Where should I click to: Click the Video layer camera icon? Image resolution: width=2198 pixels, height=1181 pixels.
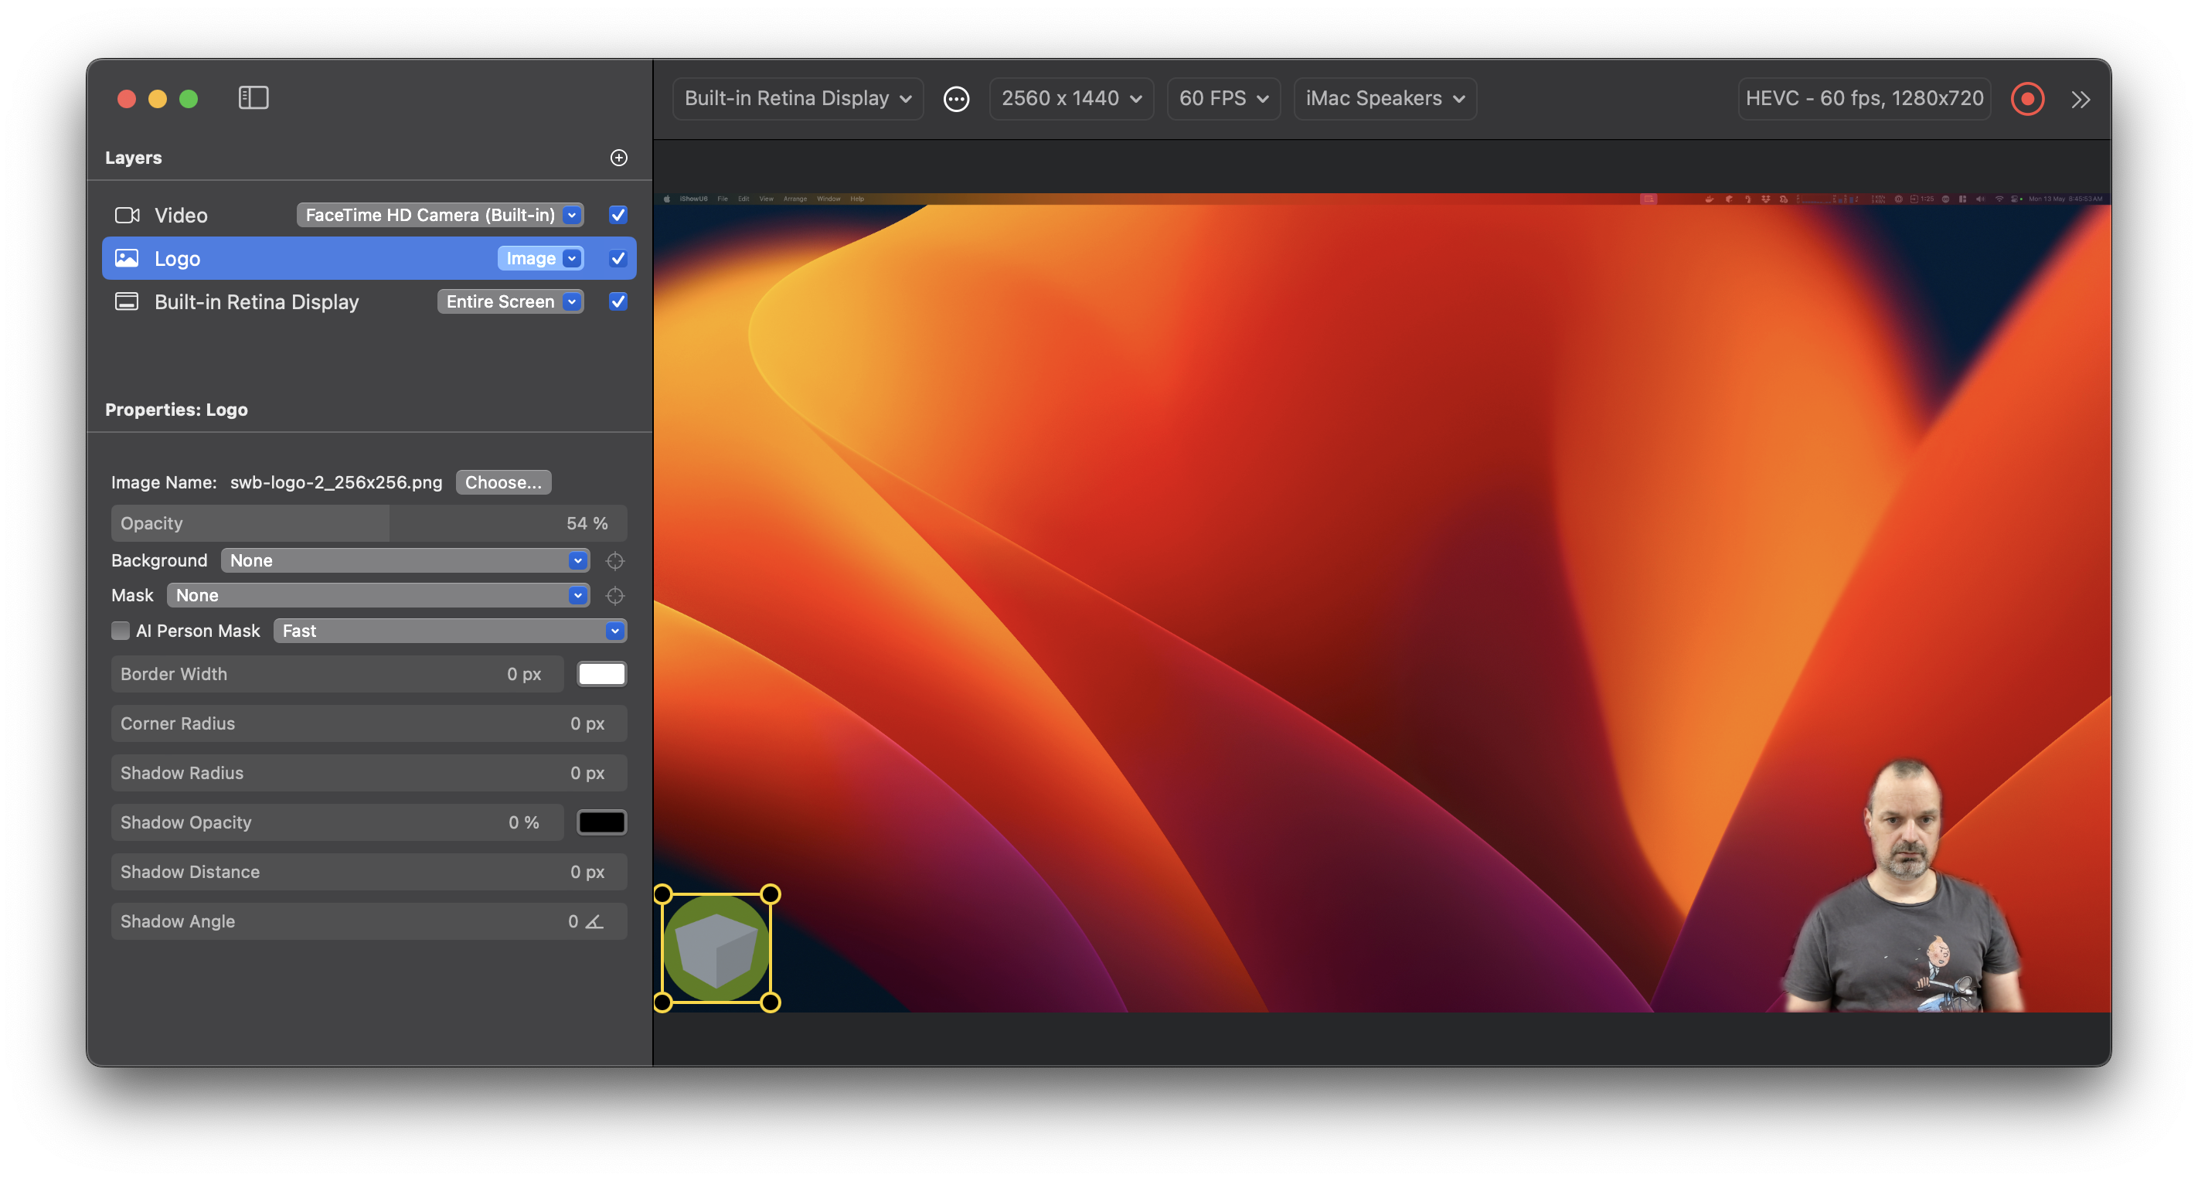click(x=128, y=215)
